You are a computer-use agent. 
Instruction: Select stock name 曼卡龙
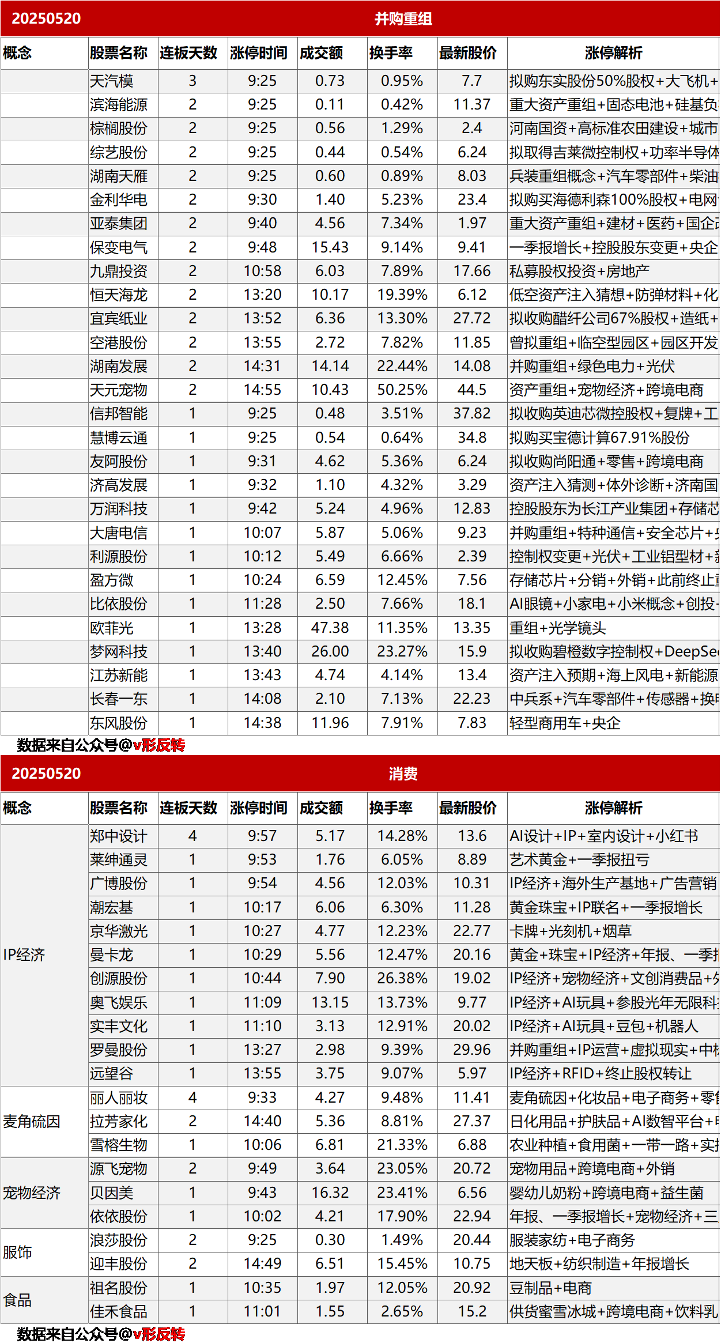click(x=111, y=955)
